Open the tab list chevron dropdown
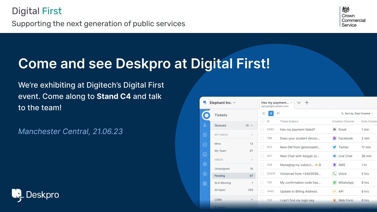Screen dimensions: 377x212 pos(299,103)
